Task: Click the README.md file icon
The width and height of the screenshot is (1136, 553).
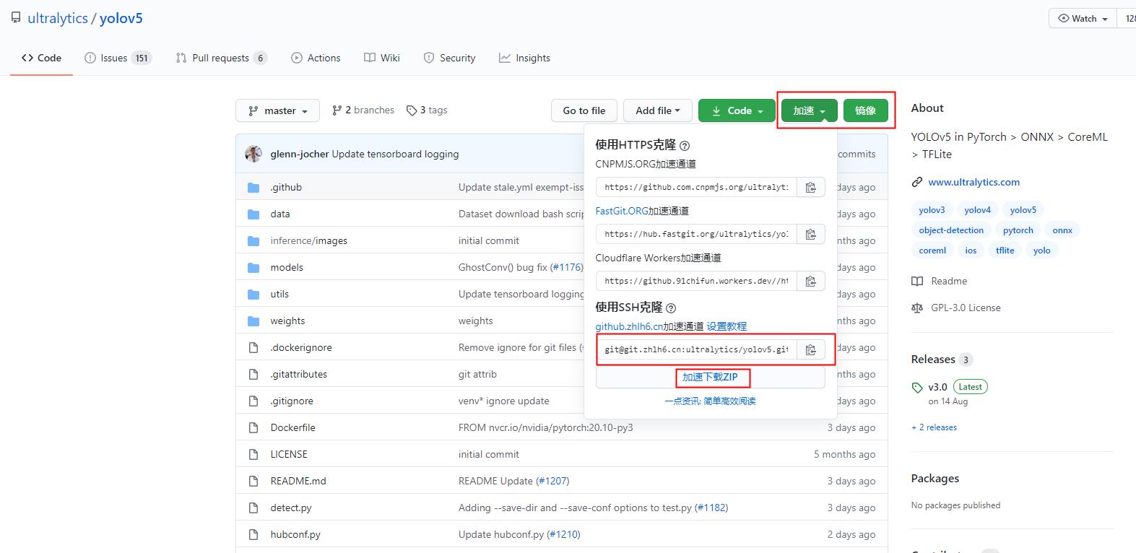Action: click(x=253, y=481)
